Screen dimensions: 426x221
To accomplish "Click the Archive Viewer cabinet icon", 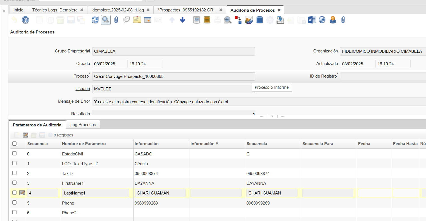I will (207, 20).
